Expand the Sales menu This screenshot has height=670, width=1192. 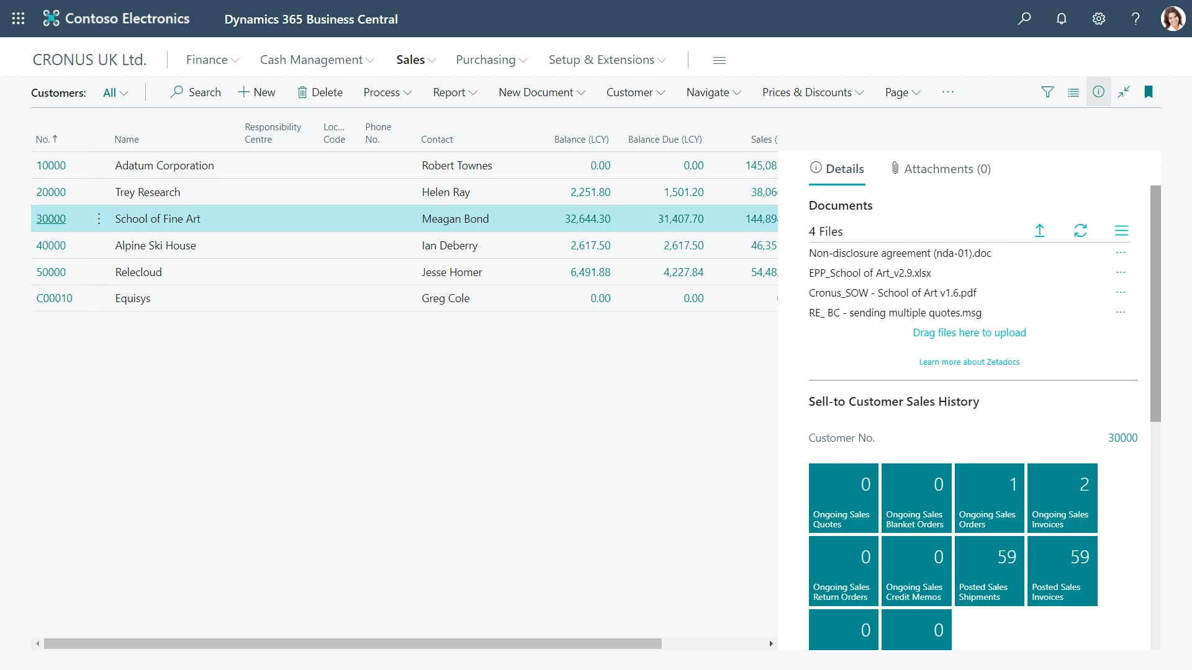click(x=416, y=60)
